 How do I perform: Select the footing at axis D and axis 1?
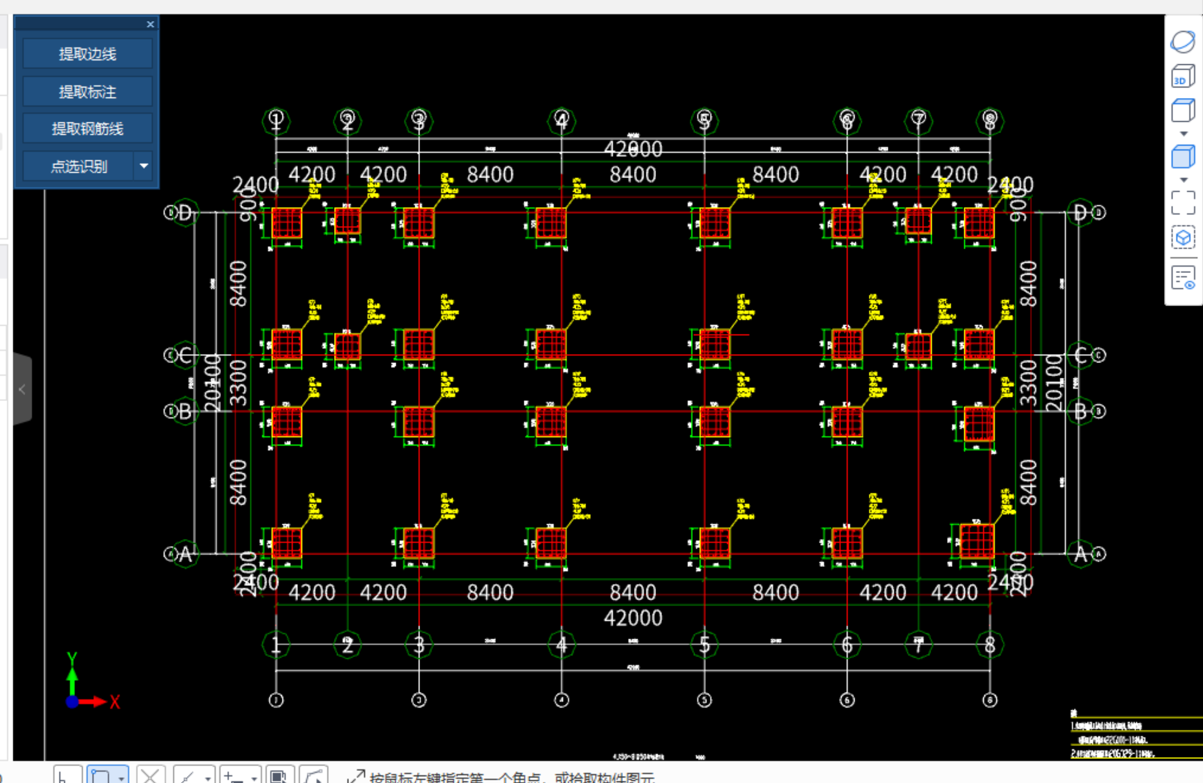pyautogui.click(x=287, y=223)
